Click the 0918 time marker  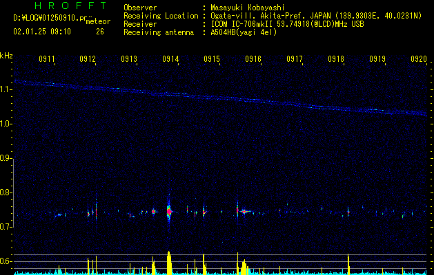336,59
